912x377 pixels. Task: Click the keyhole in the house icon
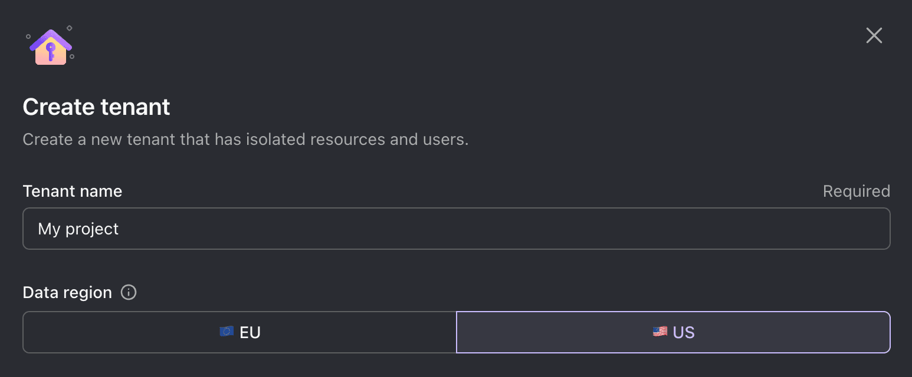click(51, 48)
